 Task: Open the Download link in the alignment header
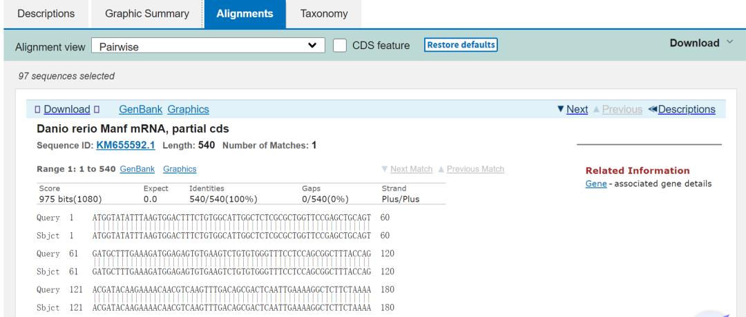pyautogui.click(x=63, y=109)
